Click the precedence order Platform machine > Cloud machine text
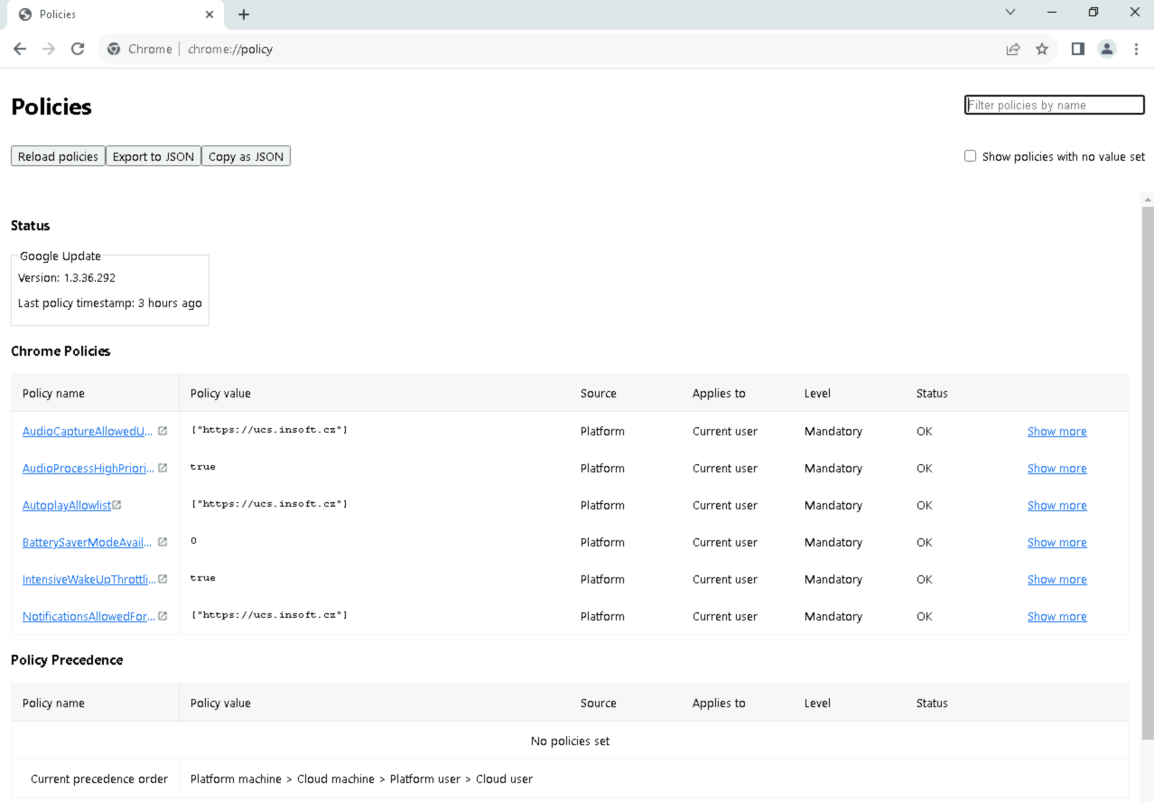The image size is (1154, 802). point(361,779)
